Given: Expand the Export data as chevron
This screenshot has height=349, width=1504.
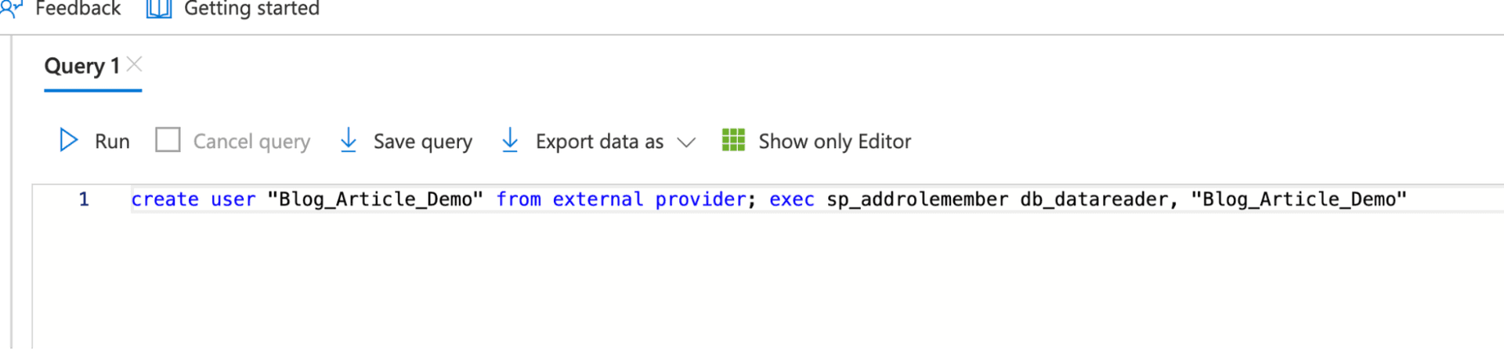Looking at the screenshot, I should point(686,142).
